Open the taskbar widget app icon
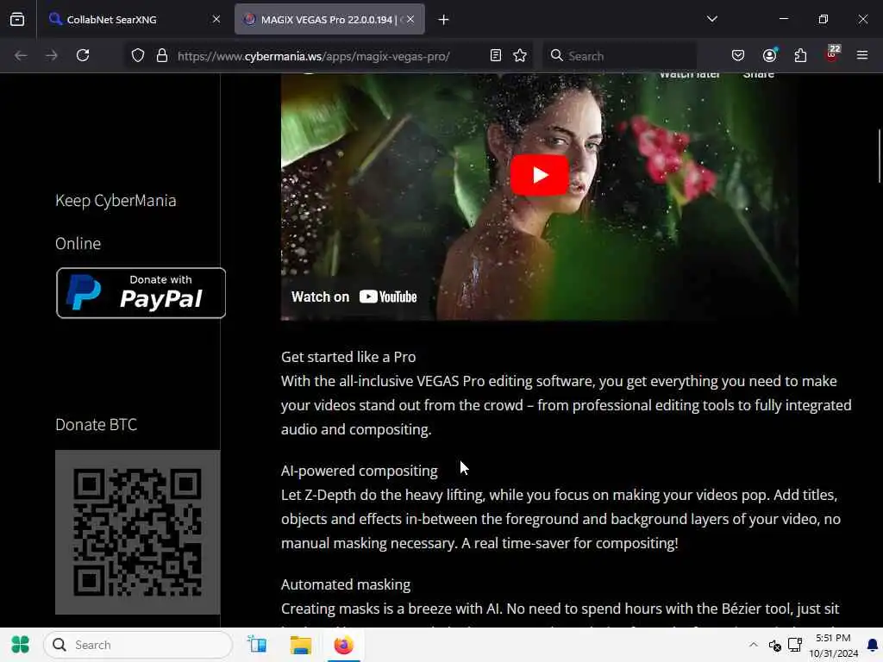 tap(257, 645)
